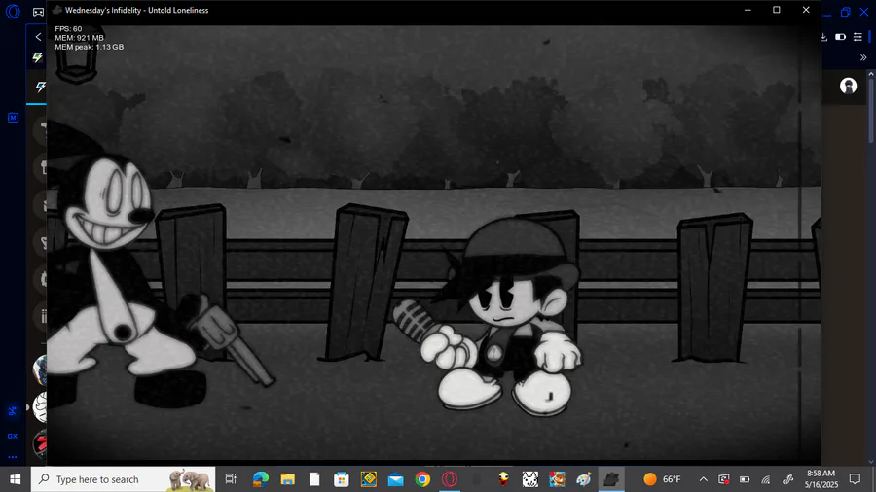Screen dimensions: 876x492
Task: Open Task View from the taskbar
Action: point(230,479)
